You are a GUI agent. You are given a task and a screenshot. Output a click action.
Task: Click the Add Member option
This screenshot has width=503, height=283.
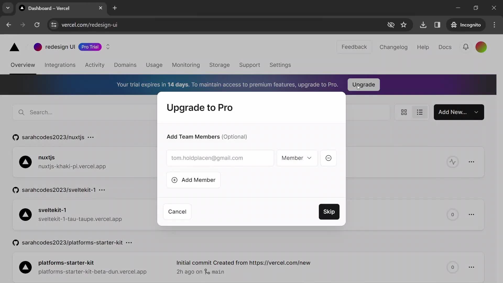pos(193,180)
